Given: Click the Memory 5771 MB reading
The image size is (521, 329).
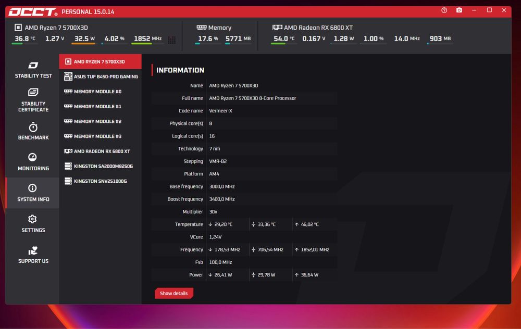Looking at the screenshot, I should 238,39.
